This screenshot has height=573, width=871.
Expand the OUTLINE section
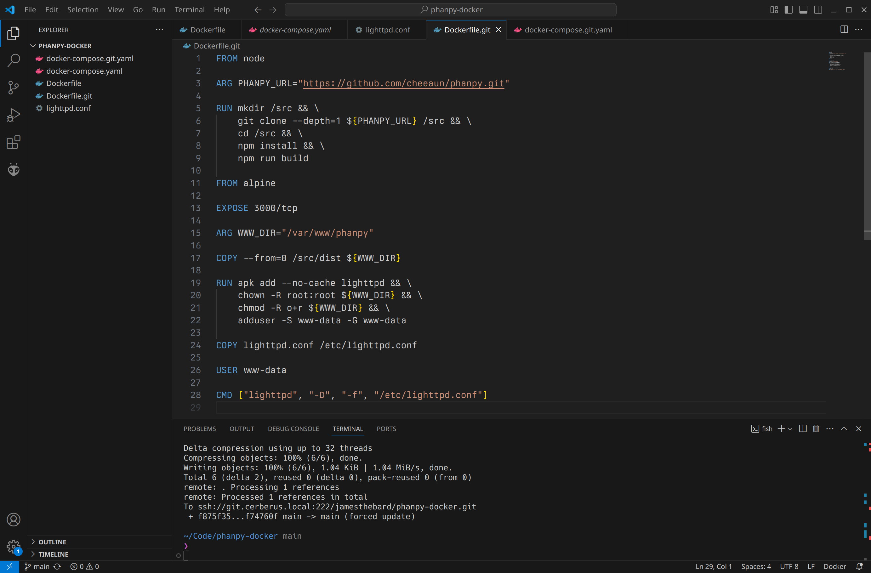[x=100, y=542]
